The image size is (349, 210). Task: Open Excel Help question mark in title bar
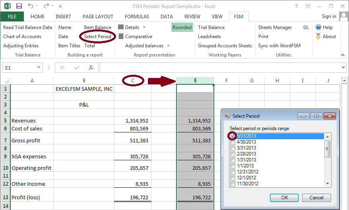pos(296,6)
